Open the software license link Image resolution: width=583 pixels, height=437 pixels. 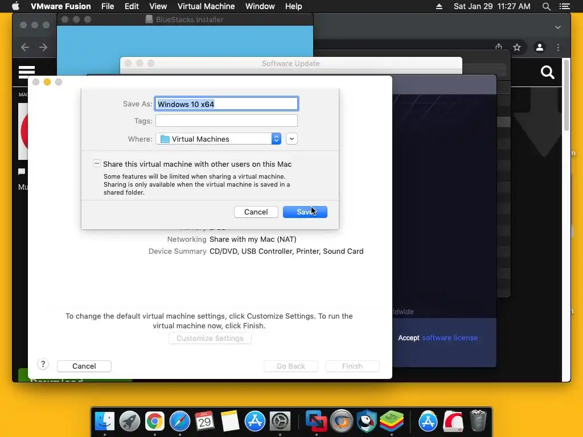click(x=450, y=338)
